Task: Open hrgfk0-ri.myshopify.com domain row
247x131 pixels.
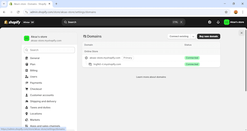Action: click(x=151, y=64)
